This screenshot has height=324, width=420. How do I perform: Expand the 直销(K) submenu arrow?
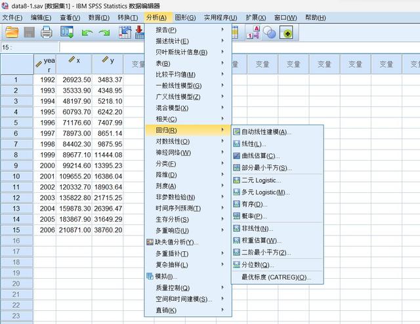[222, 310]
